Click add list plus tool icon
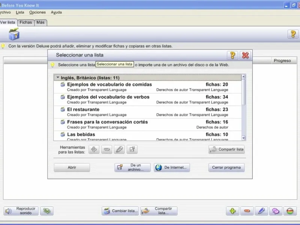 click(94, 149)
